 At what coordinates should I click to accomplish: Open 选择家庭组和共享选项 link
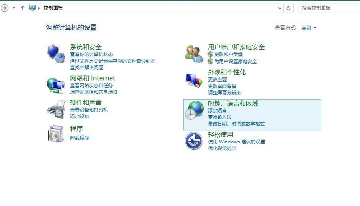click(94, 92)
